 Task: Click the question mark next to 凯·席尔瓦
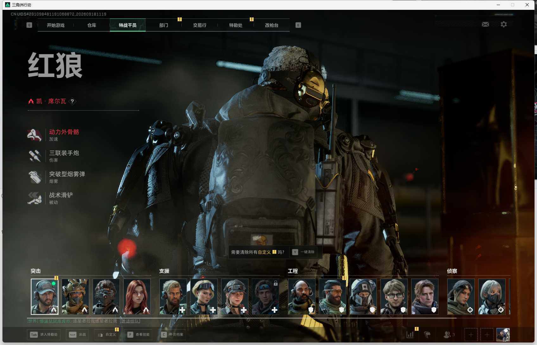(72, 101)
